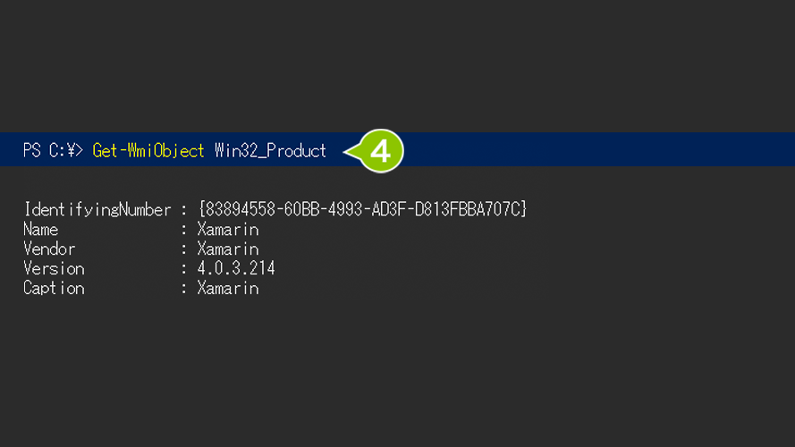Click the colon after IdentifyingNumber
This screenshot has width=795, height=447.
coord(184,210)
